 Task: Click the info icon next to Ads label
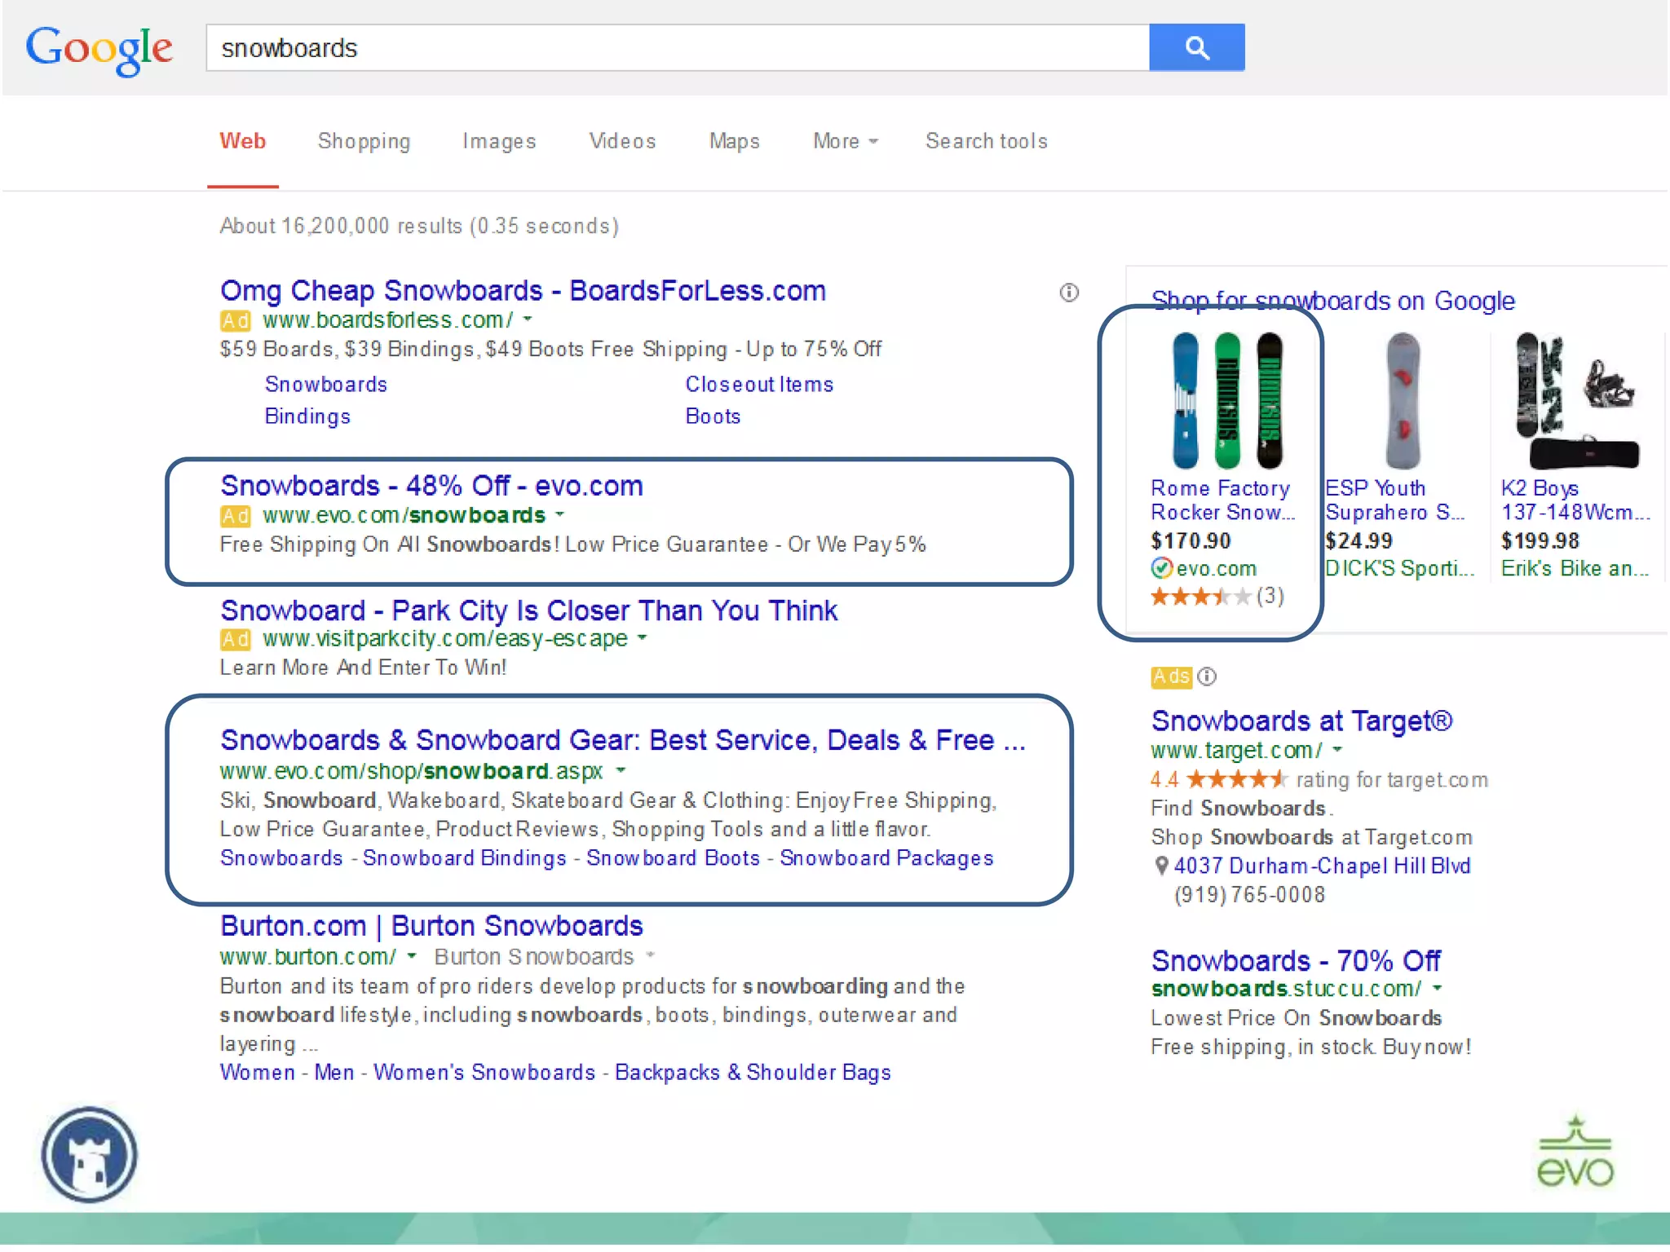[x=1208, y=677]
